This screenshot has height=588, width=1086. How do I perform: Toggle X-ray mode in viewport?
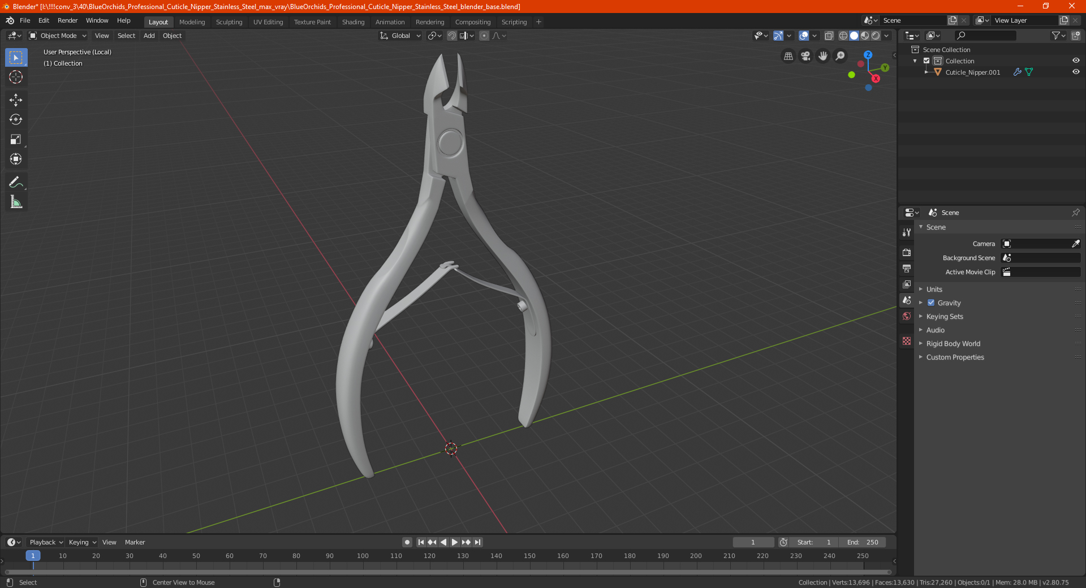829,36
